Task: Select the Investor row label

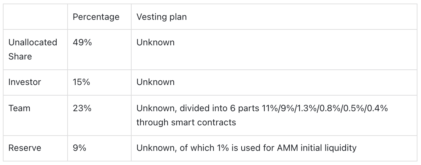Action: point(24,82)
